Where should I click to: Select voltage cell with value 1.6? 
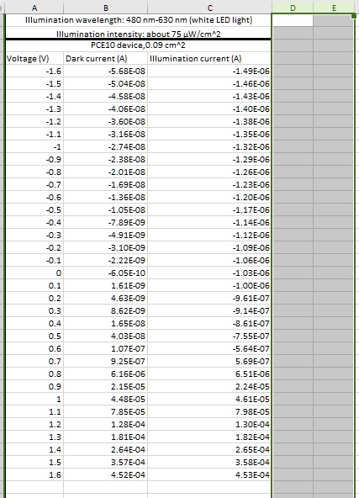(34, 474)
